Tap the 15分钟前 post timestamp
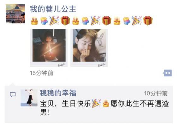The height and width of the screenshot is (126, 180). (x=42, y=73)
